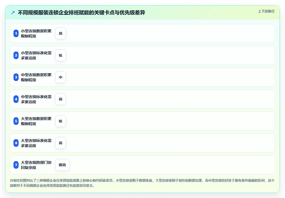Click number badge 1
The width and height of the screenshot is (285, 198).
16,33
